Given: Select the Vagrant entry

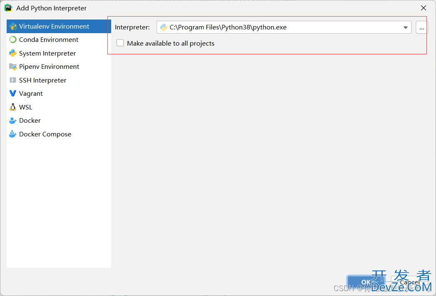Looking at the screenshot, I should (59, 94).
